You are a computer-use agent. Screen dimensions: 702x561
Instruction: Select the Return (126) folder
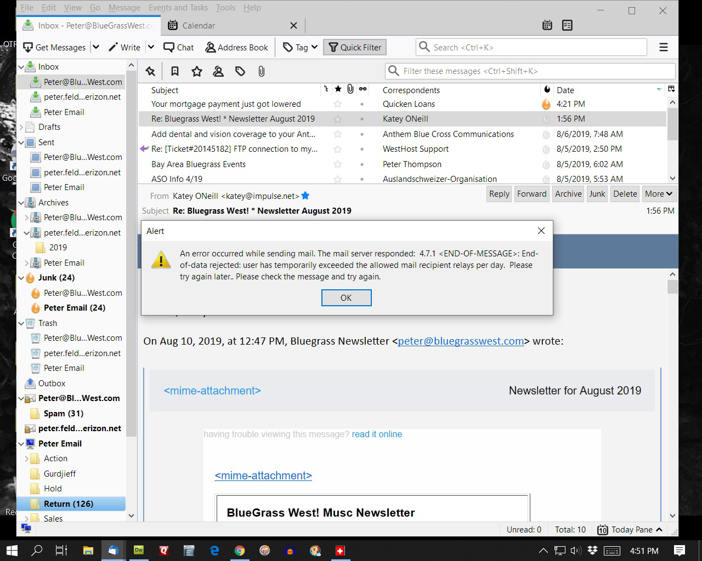coord(71,503)
